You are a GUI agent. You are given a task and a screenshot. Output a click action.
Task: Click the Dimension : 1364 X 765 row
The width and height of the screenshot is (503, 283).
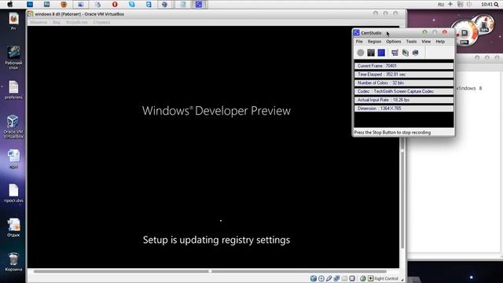tap(404, 108)
